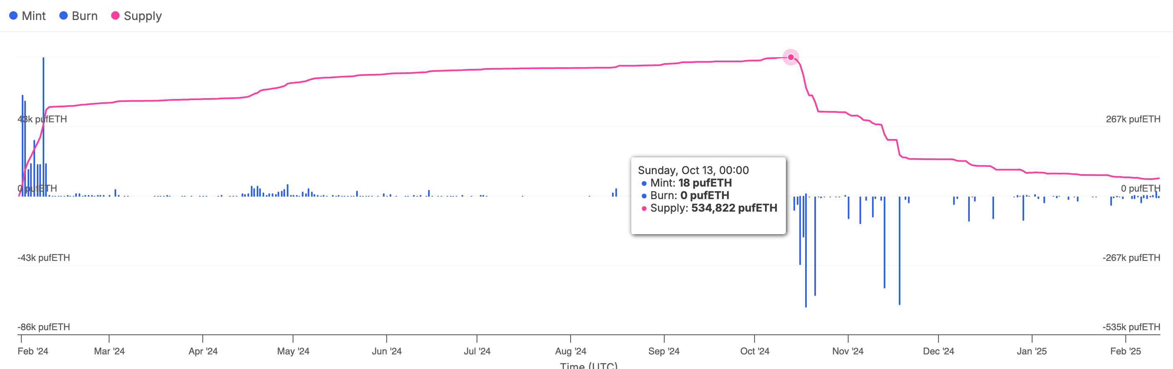Click the pink Supply legend dot
The image size is (1173, 369).
pos(115,16)
